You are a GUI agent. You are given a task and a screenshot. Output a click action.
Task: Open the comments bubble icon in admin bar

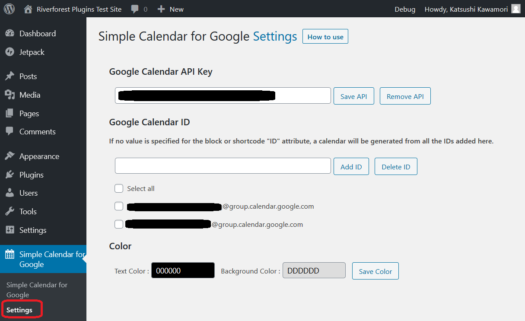135,9
